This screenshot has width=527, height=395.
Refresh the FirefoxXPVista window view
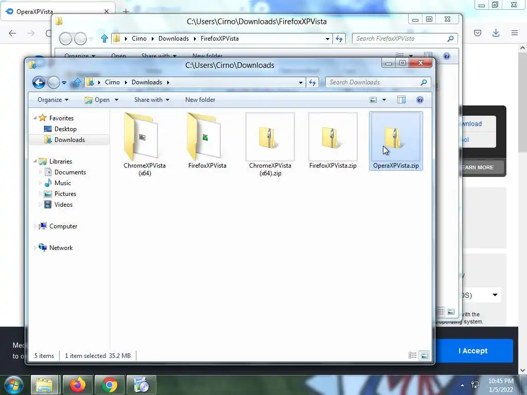[x=339, y=39]
